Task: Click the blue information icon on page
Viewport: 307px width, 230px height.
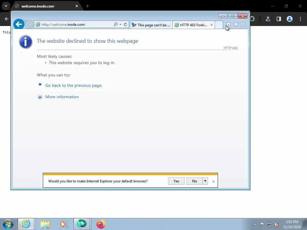Action: tap(26, 42)
